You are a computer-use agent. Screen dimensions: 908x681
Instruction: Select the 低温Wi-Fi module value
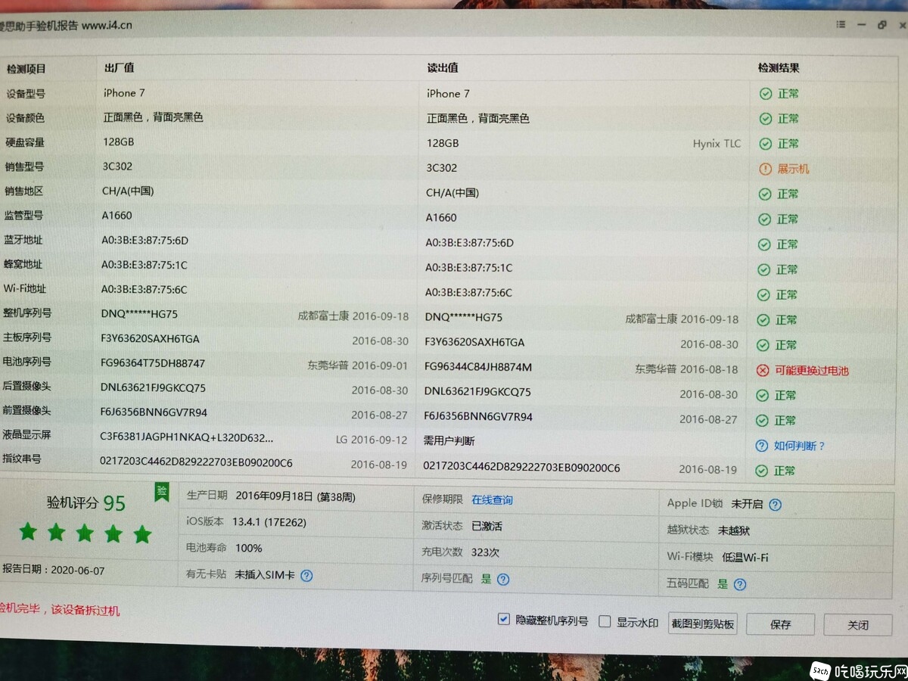click(745, 558)
